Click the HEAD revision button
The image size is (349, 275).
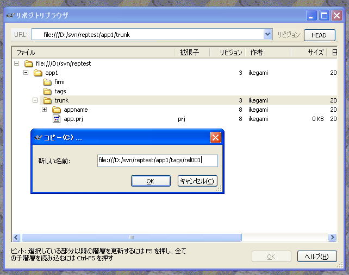pos(320,35)
